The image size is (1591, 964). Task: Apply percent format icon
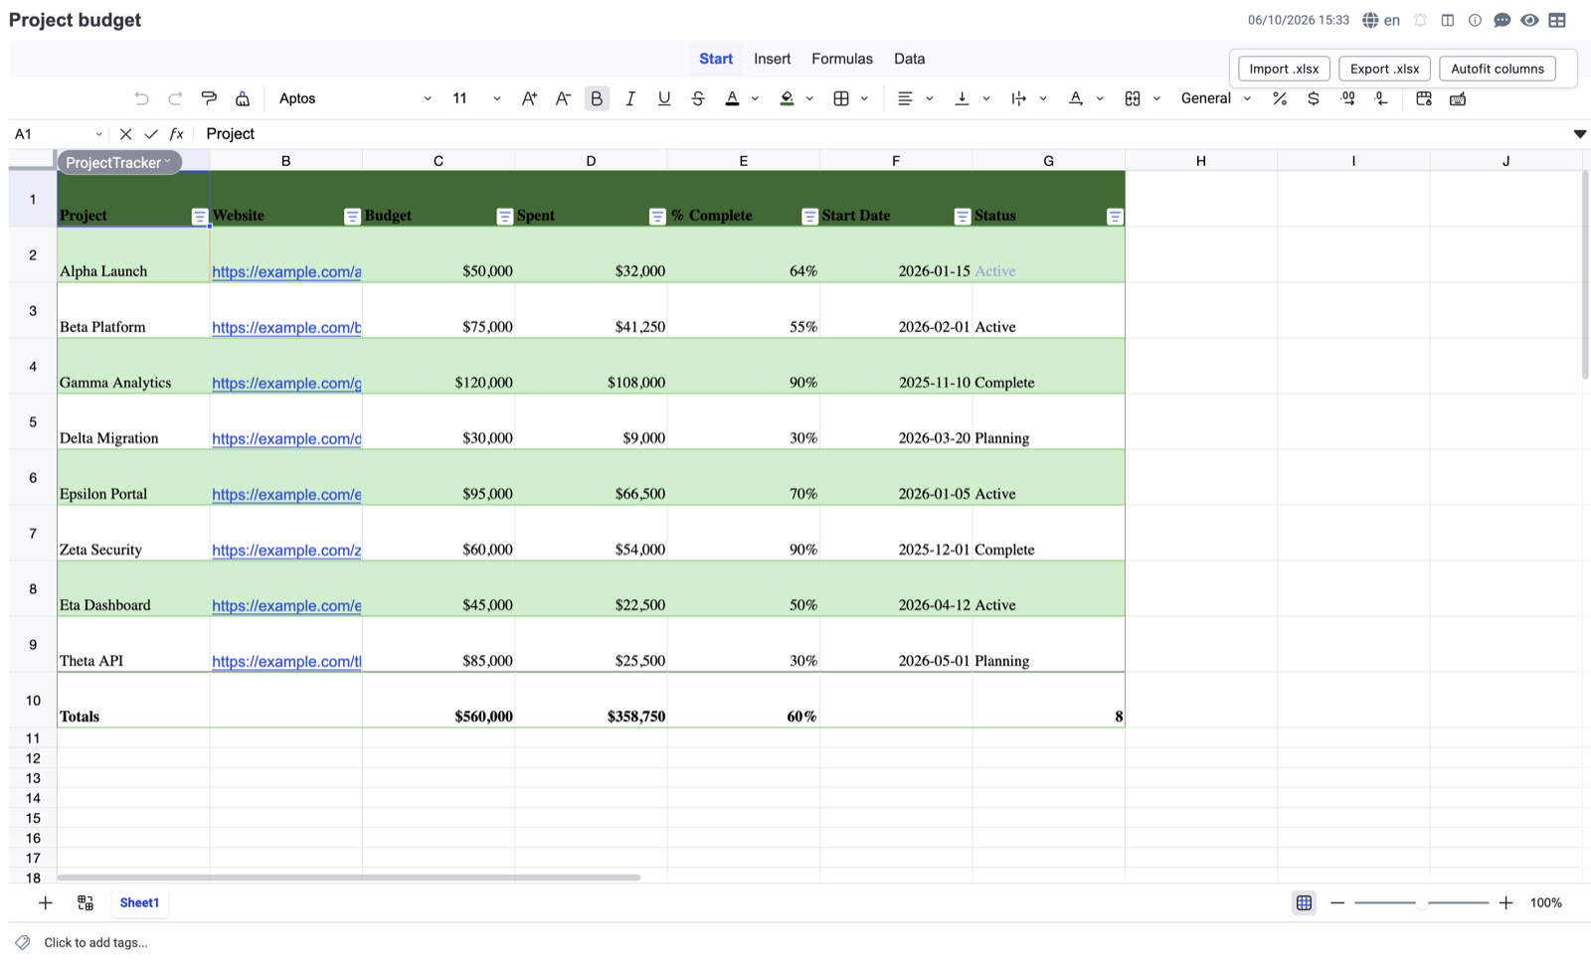click(1280, 98)
